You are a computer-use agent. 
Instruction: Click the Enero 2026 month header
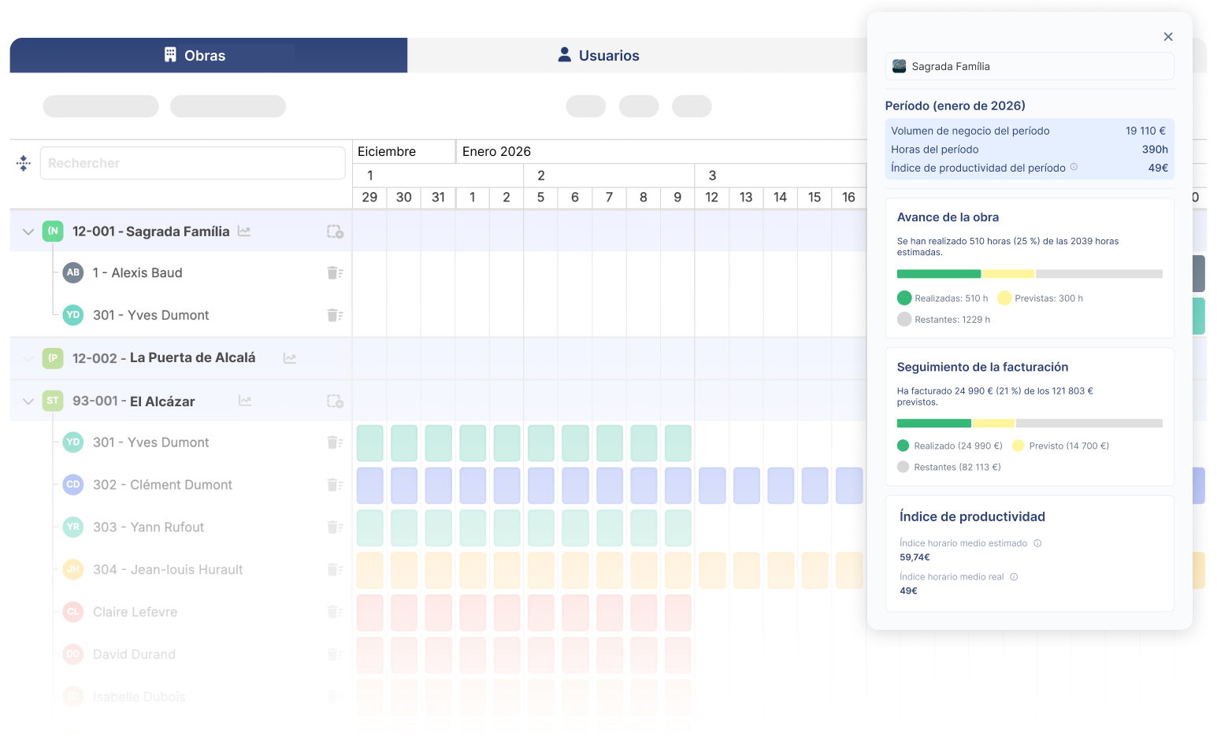496,151
